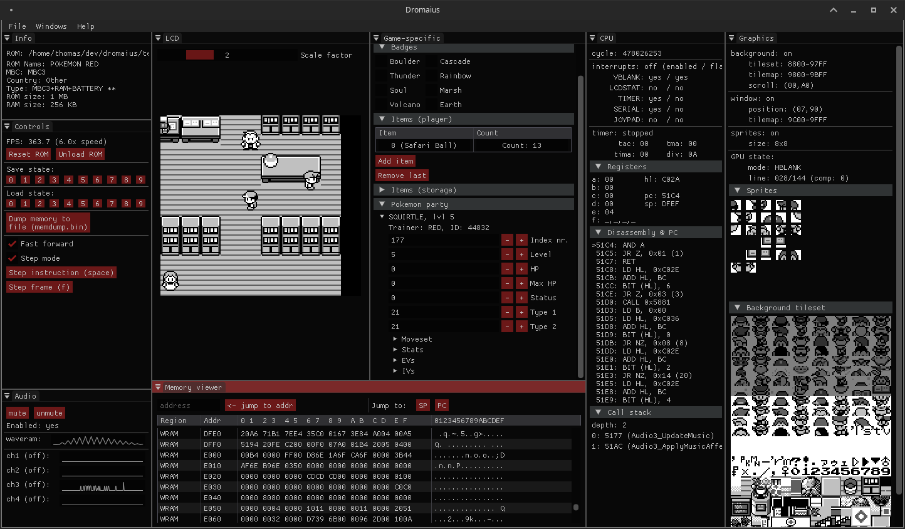
Task: Open the Help menu
Action: (86, 26)
